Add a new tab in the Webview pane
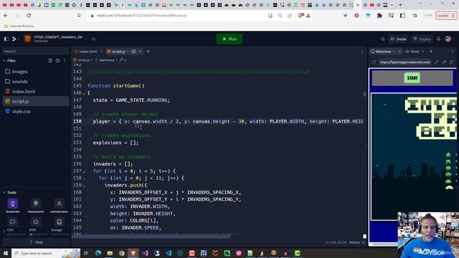 click(x=431, y=52)
